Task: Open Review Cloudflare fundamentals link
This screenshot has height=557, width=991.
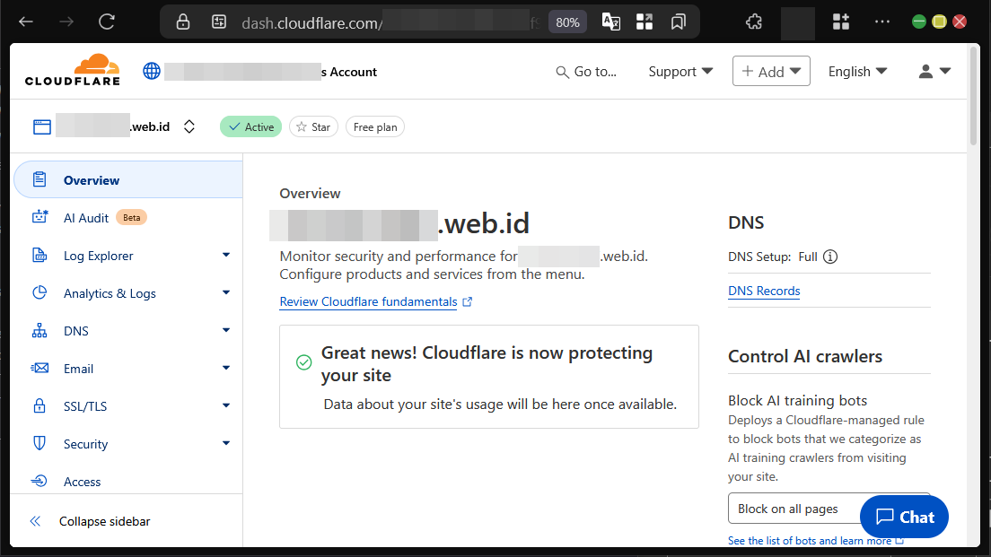Action: (x=375, y=302)
